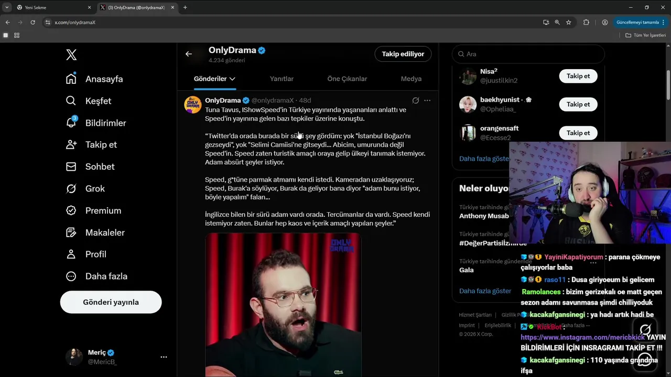Open Premium page
Screen dimensions: 671x377
point(93,210)
